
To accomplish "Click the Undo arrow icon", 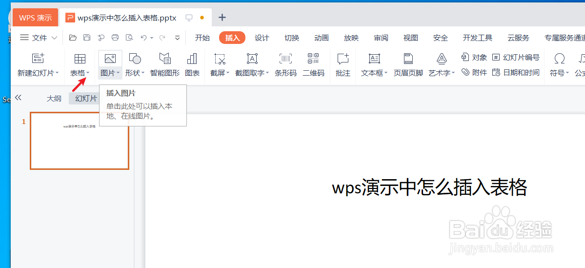I will pyautogui.click(x=143, y=38).
